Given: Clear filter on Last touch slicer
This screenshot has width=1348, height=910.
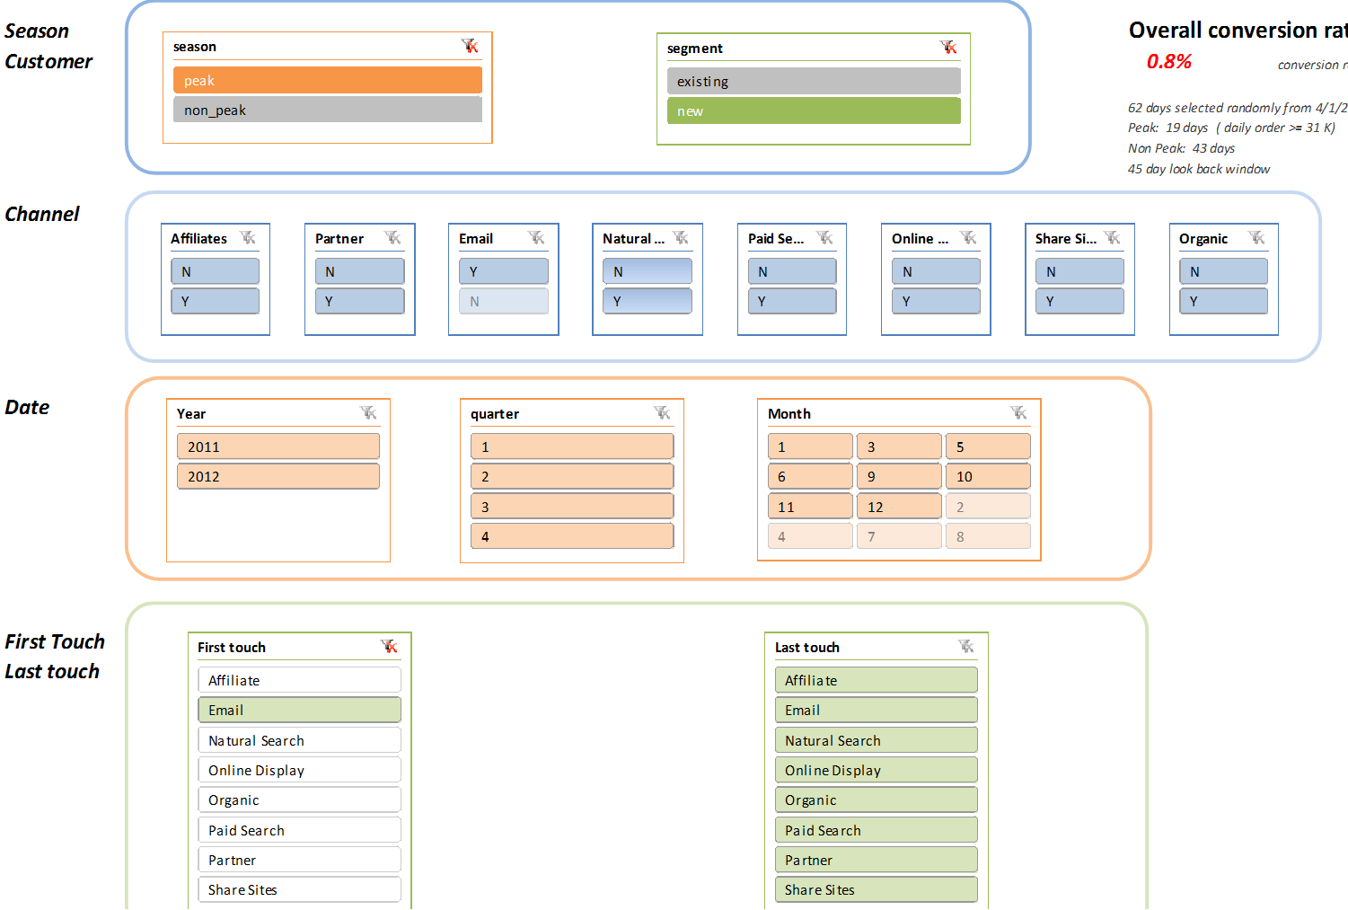Looking at the screenshot, I should tap(966, 647).
